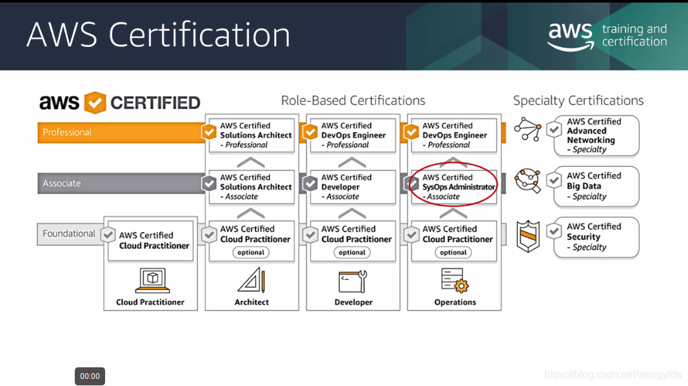Click the Role-Based Certifications heading

[x=353, y=101]
